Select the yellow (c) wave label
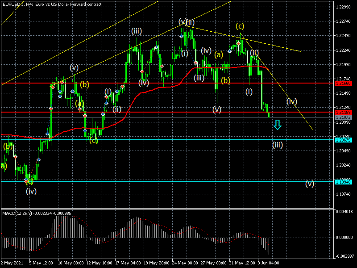This screenshot has height=268, width=357. tap(240, 26)
